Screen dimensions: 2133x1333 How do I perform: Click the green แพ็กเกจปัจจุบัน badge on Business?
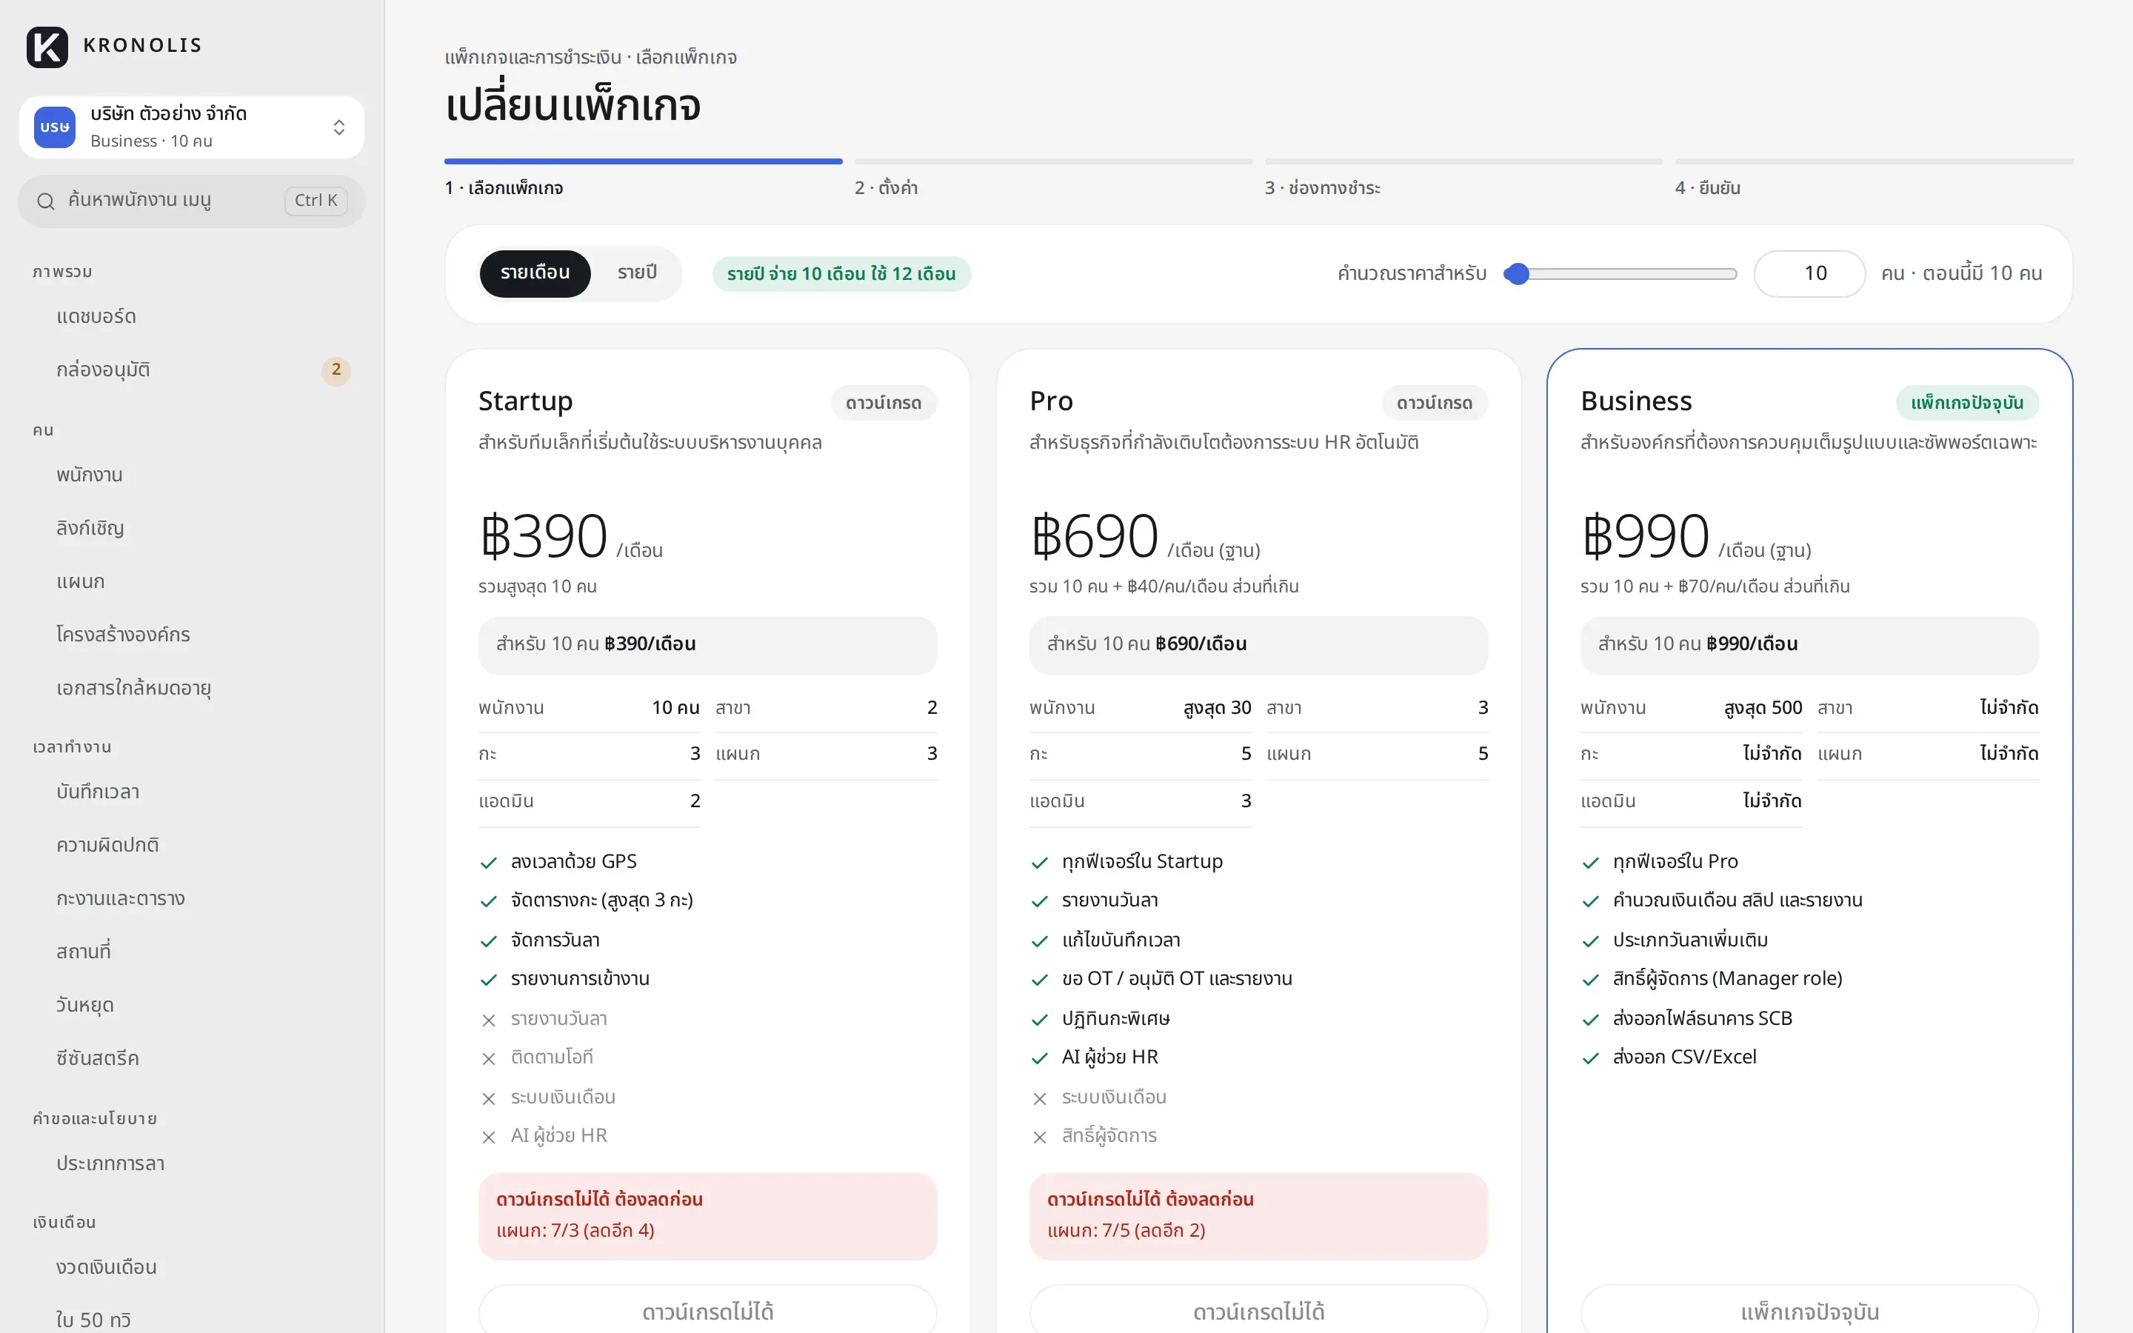1966,403
